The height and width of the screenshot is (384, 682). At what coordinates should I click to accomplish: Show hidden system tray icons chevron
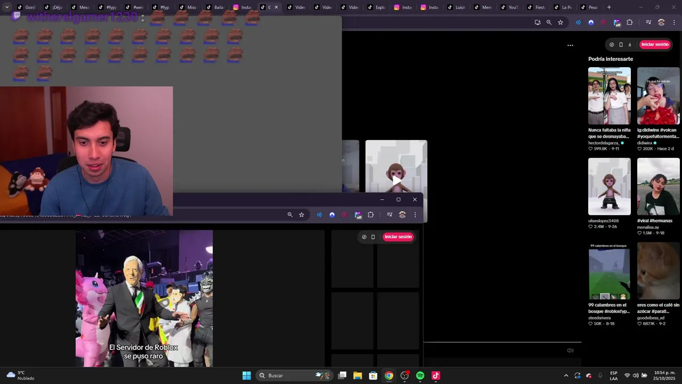click(x=566, y=375)
